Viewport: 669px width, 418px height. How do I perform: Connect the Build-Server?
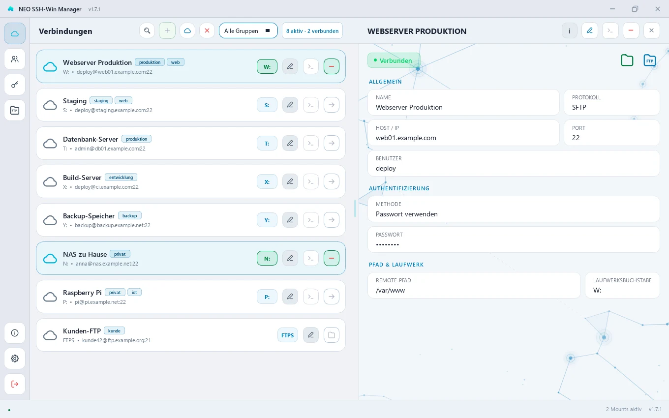(x=332, y=181)
